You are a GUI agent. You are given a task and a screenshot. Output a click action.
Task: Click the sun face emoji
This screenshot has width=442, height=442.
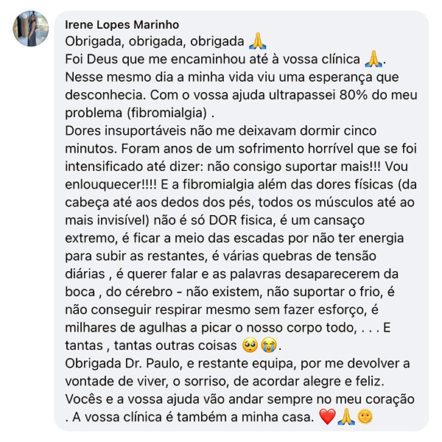tap(365, 417)
